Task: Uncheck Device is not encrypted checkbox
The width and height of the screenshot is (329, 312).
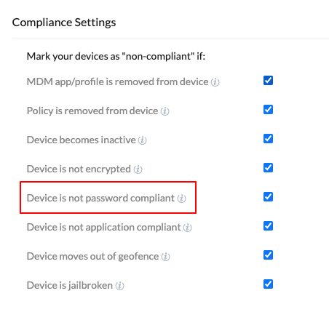Action: click(268, 168)
